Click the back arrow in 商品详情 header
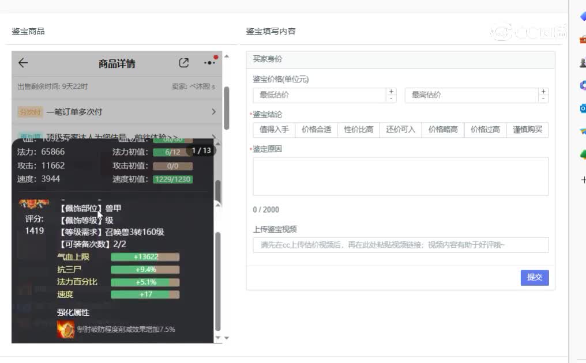The image size is (586, 363). (23, 63)
